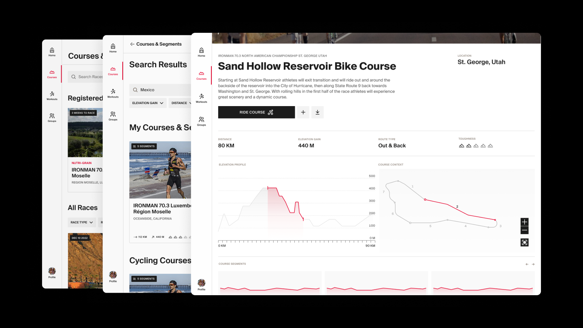Click the "NUTRI-GRAIN" sponsor label

click(x=81, y=163)
